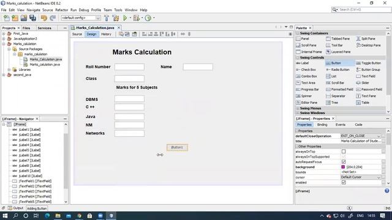Toggle the alwaysOnTop checkbox
Screen dimensions: 392x220
tap(344, 152)
